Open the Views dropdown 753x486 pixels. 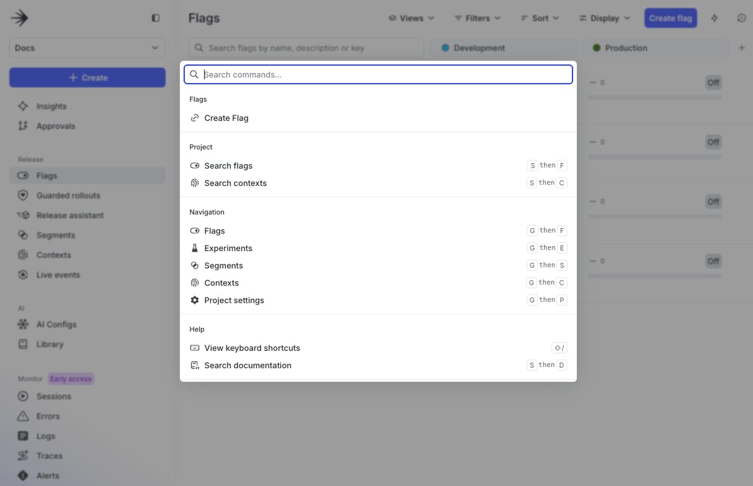(x=411, y=18)
